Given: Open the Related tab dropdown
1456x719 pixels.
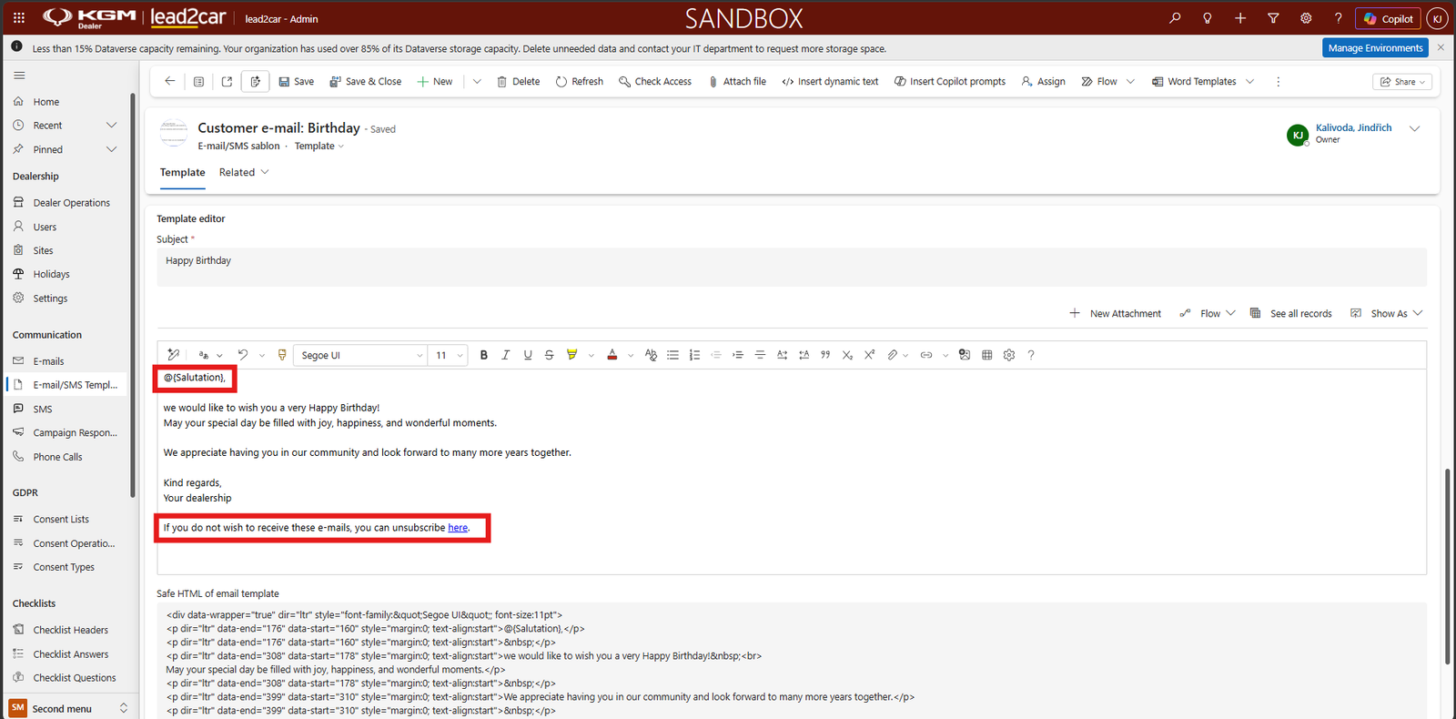Looking at the screenshot, I should (x=244, y=172).
